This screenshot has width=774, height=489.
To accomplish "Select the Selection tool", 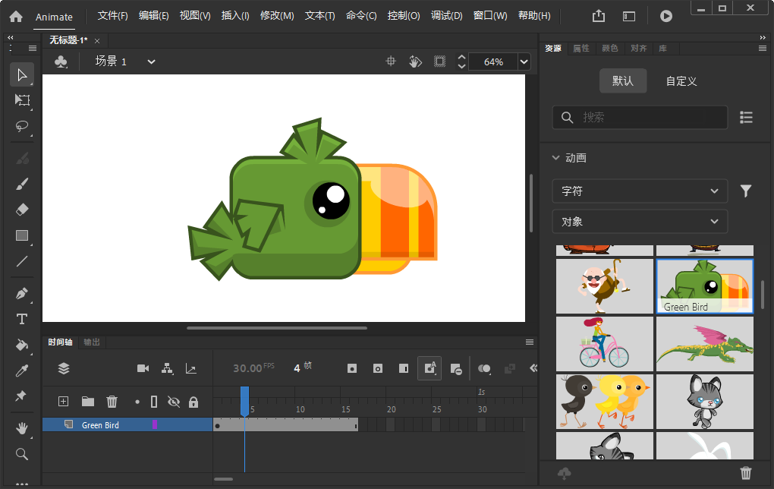I will (22, 74).
